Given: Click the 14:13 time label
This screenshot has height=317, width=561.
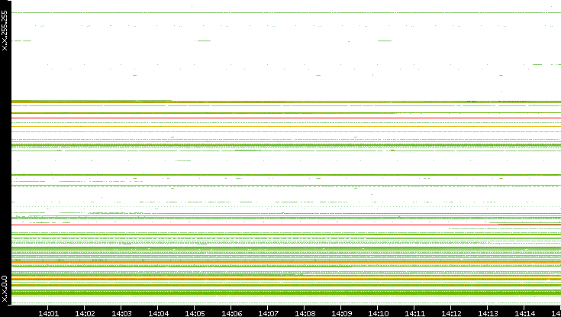Looking at the screenshot, I should tap(488, 314).
